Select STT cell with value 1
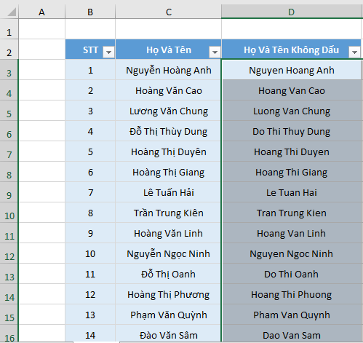 tap(90, 70)
